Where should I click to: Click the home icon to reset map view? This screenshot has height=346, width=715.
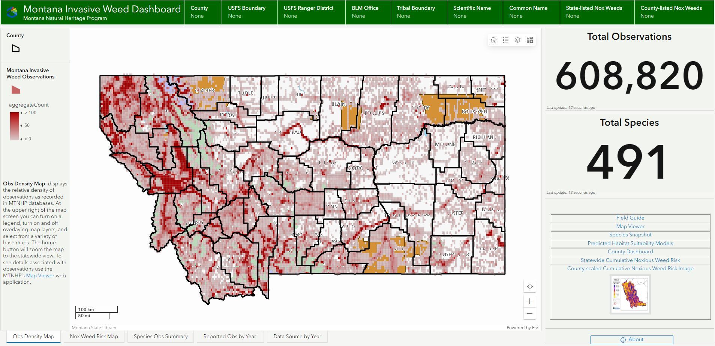coord(493,39)
